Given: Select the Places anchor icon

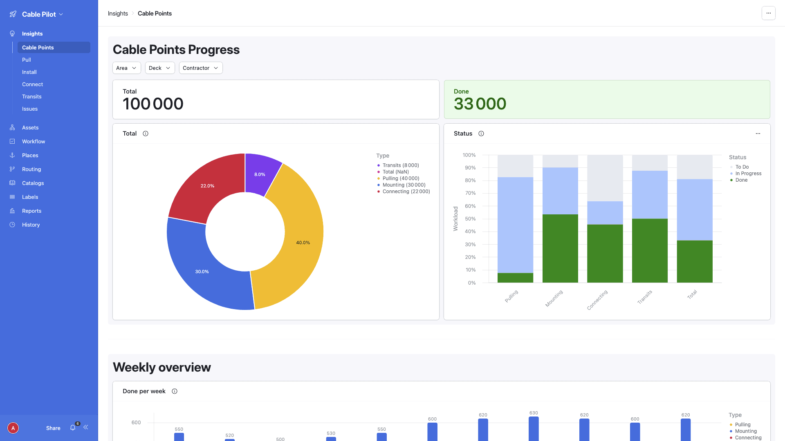Looking at the screenshot, I should 12,155.
